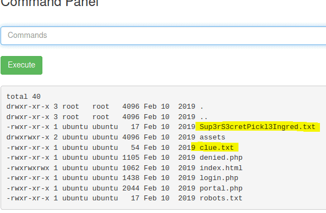Viewport: 326px width, 213px height.
Task: Click the "total 40" output line
Action: (x=24, y=97)
